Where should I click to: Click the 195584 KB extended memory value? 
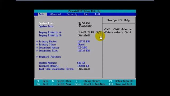click(83, 66)
